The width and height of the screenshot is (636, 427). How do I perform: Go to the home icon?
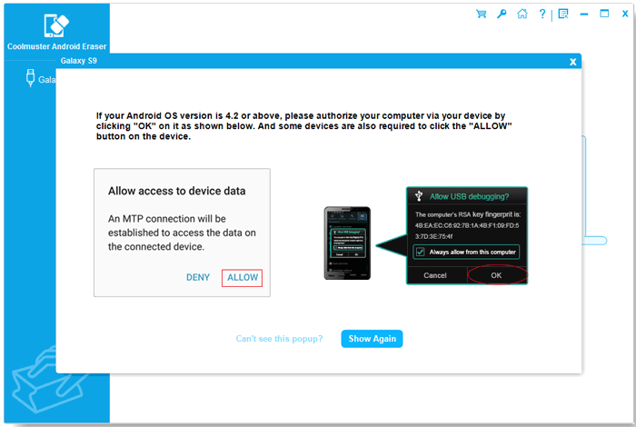pyautogui.click(x=522, y=14)
